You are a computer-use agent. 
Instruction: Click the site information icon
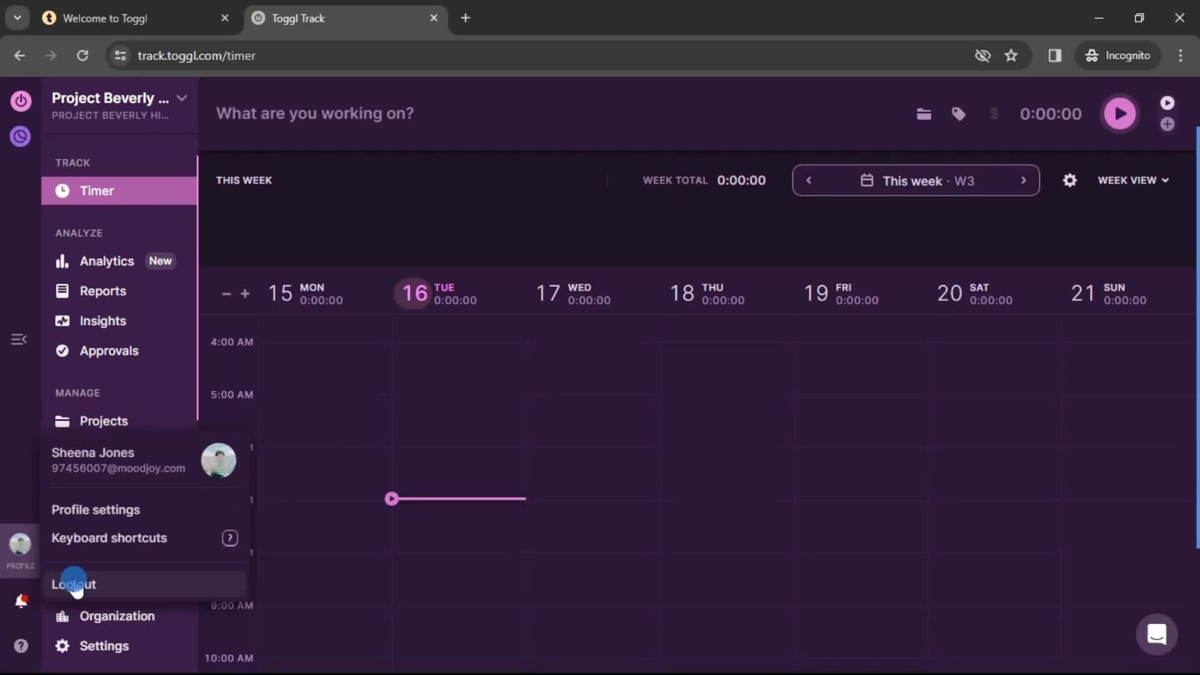120,56
